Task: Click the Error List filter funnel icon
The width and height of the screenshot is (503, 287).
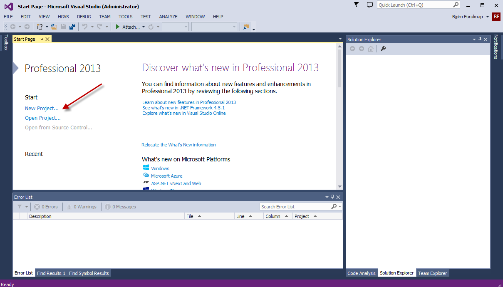Action: pyautogui.click(x=20, y=207)
